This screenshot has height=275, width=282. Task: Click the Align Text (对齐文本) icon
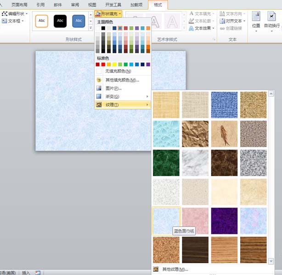coord(222,21)
